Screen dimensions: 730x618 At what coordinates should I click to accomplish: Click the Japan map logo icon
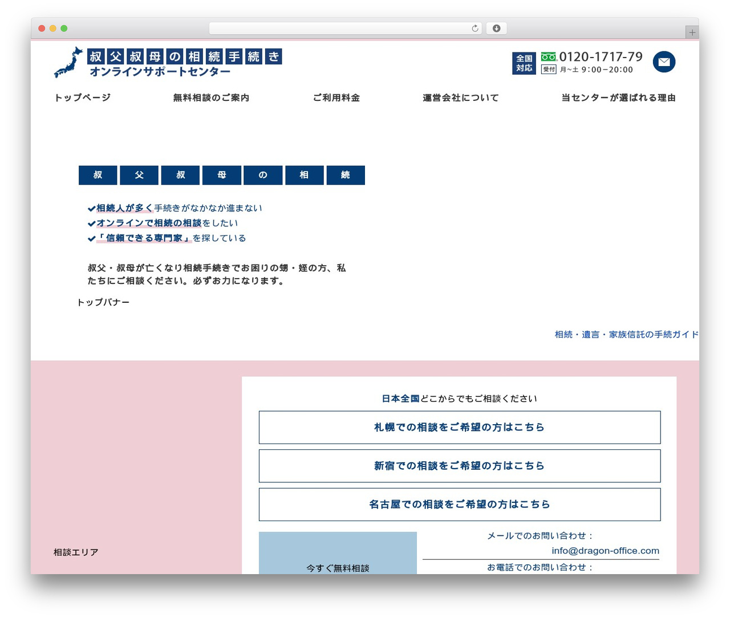[68, 62]
